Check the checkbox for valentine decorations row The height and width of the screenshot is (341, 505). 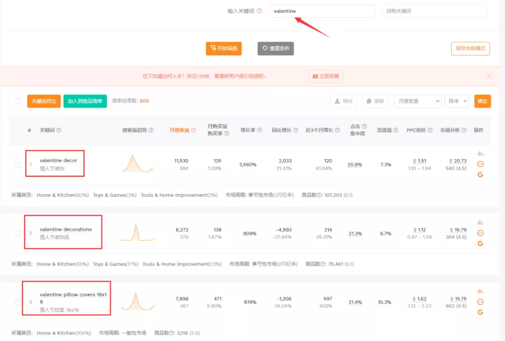coord(18,233)
